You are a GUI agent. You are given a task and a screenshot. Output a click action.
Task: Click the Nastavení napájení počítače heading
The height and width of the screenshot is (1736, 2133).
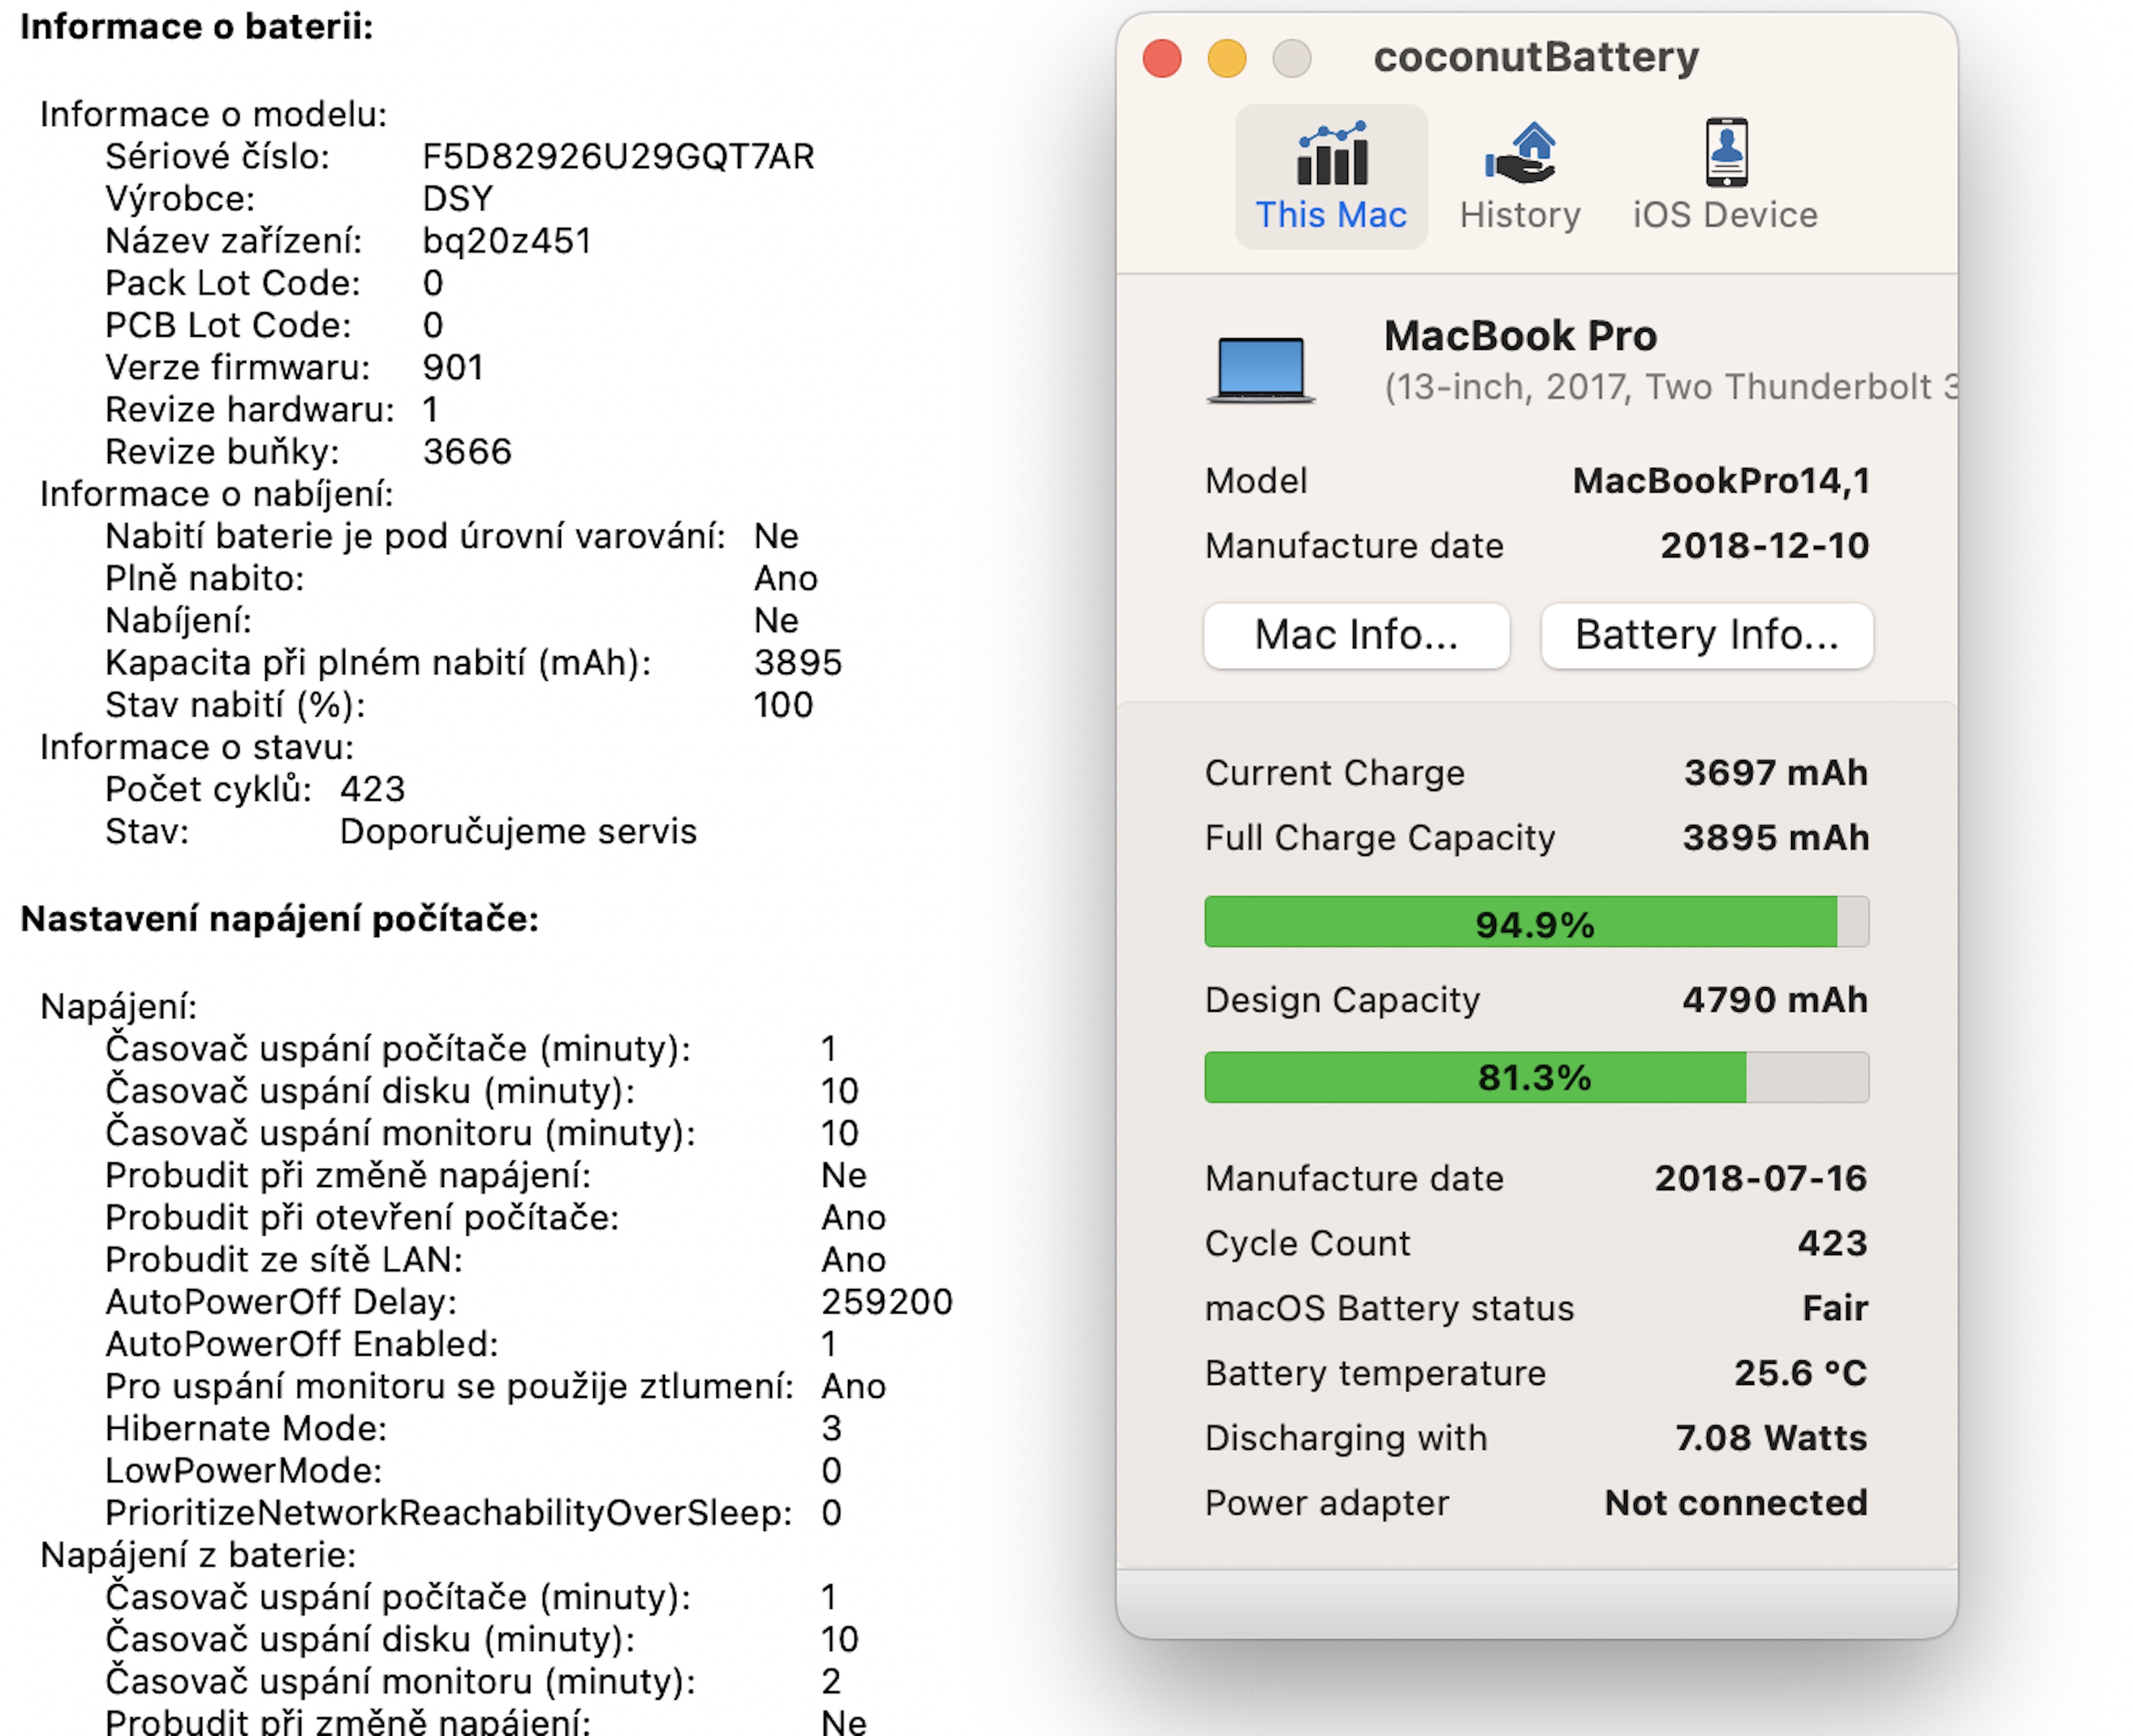279,919
